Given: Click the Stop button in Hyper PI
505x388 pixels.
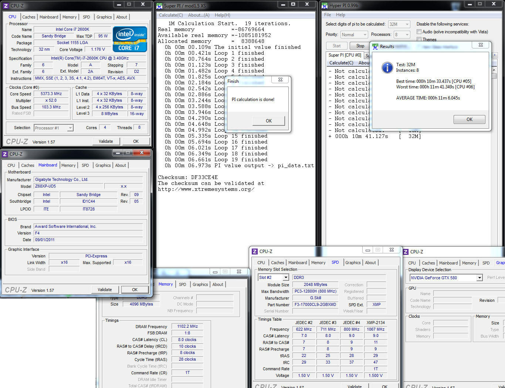Looking at the screenshot, I should [360, 46].
